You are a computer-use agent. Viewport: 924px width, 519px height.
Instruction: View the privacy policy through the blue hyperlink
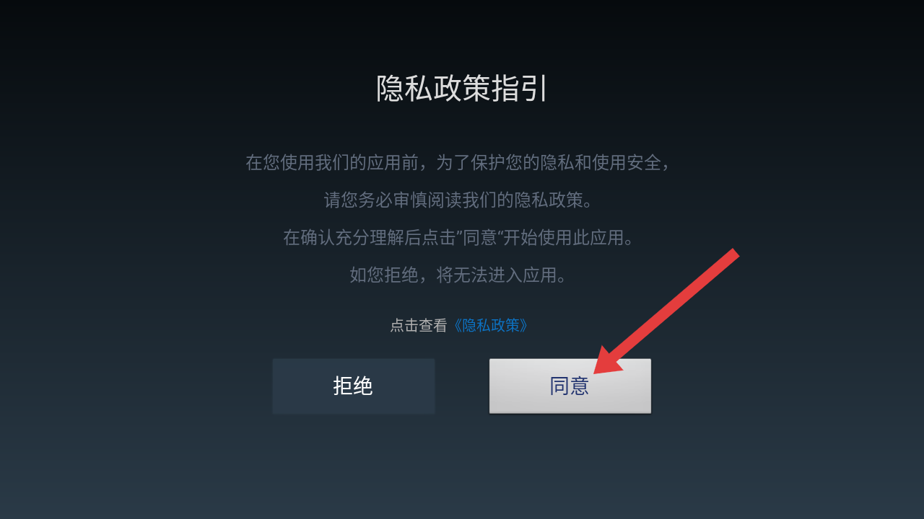point(490,325)
